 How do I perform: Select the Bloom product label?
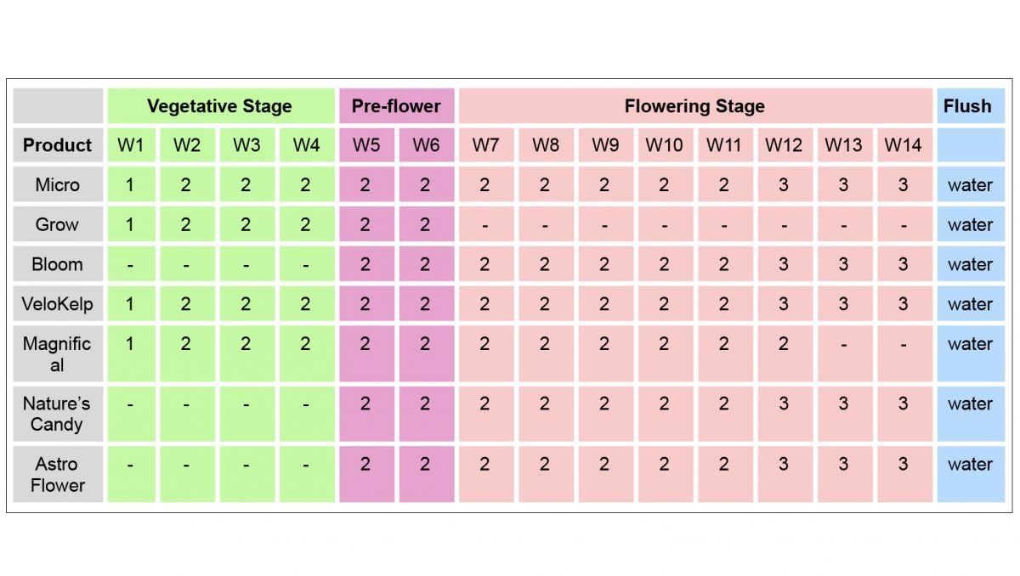pyautogui.click(x=57, y=264)
